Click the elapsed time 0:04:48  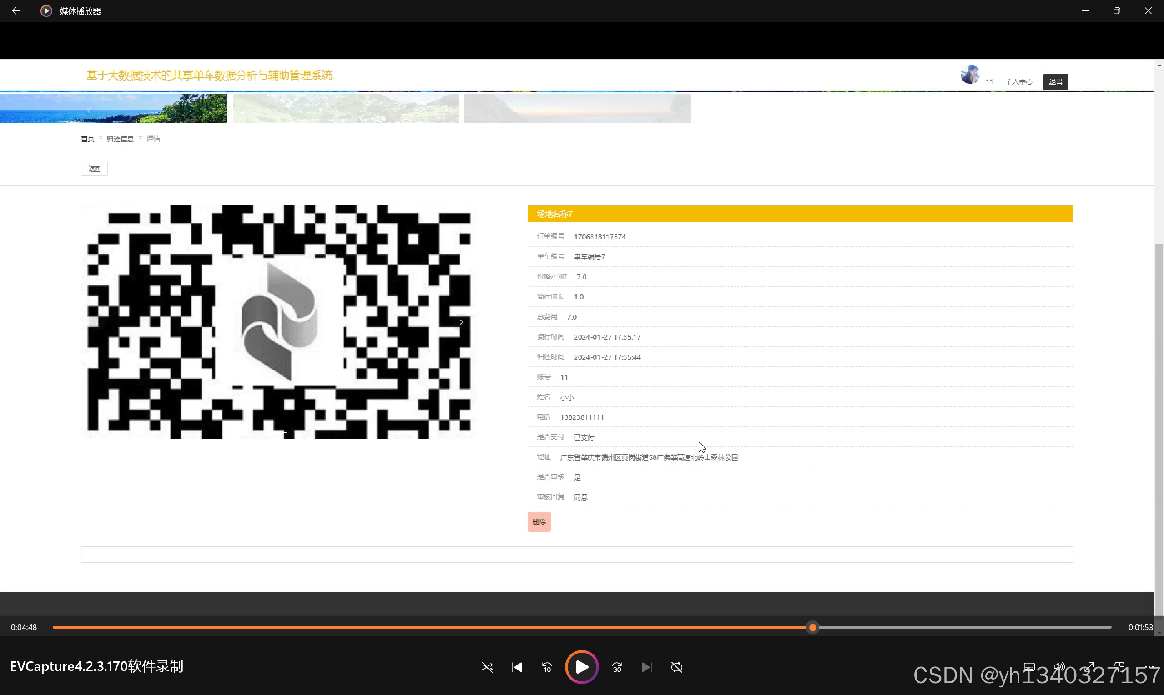(24, 627)
